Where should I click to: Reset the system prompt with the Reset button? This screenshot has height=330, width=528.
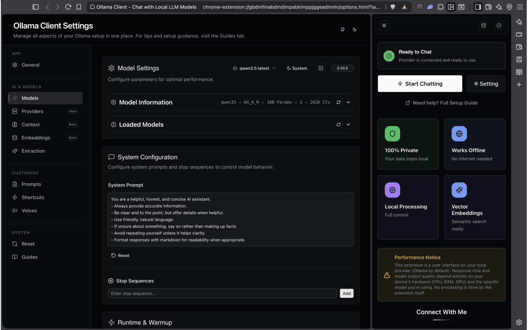pos(120,255)
